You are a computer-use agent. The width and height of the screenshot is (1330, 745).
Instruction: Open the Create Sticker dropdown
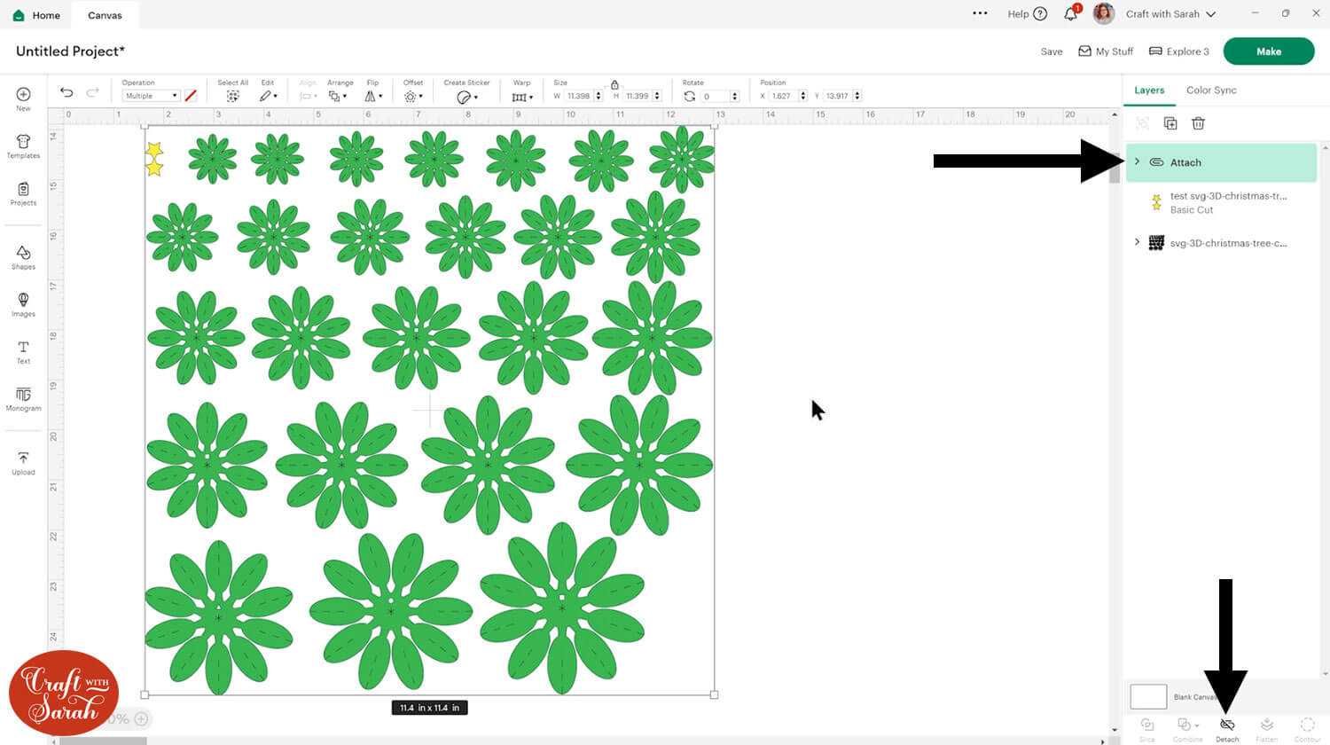pyautogui.click(x=466, y=97)
